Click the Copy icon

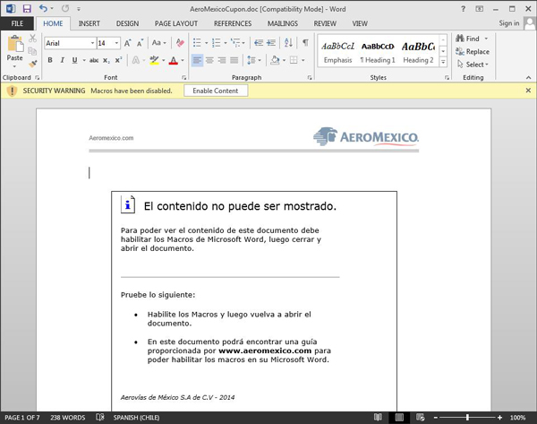click(x=32, y=51)
